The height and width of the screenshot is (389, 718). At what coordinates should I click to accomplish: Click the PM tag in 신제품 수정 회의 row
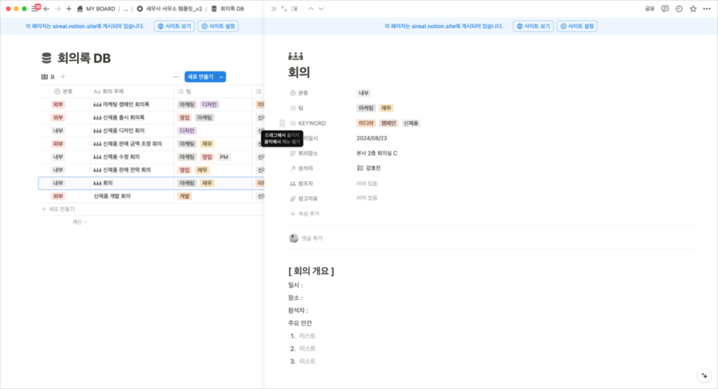coord(224,157)
